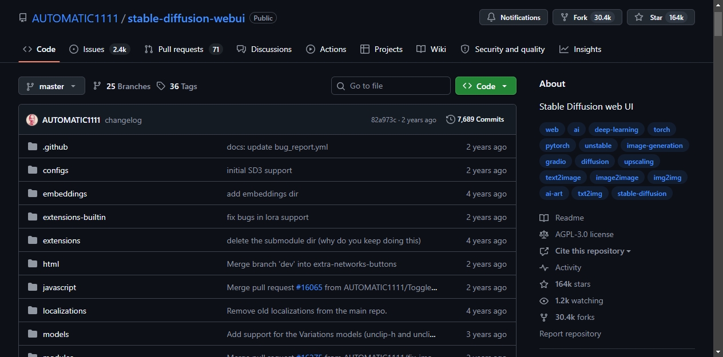This screenshot has height=357, width=723.
Task: Open the Insights tab
Action: click(x=580, y=49)
